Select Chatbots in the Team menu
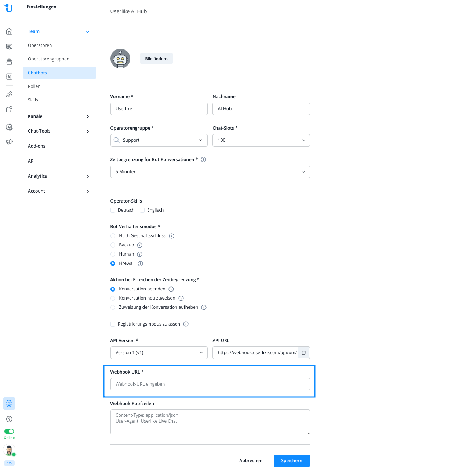Screen dimensions: 466x471 click(59, 73)
